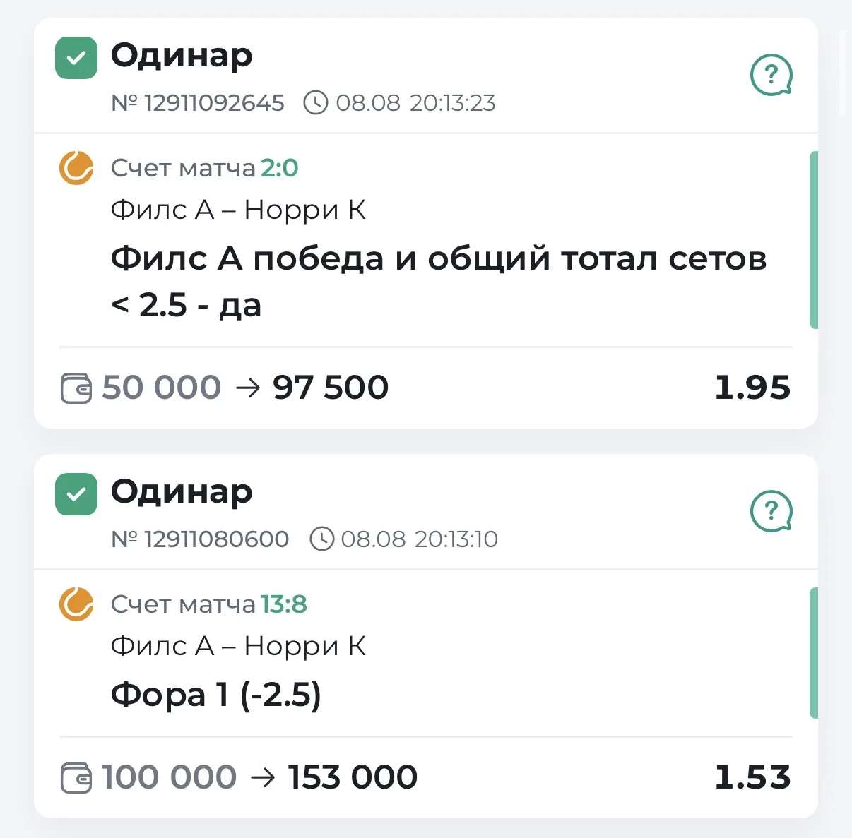Click tennis ball icon next to score 13:8
This screenshot has width=852, height=838.
click(76, 604)
